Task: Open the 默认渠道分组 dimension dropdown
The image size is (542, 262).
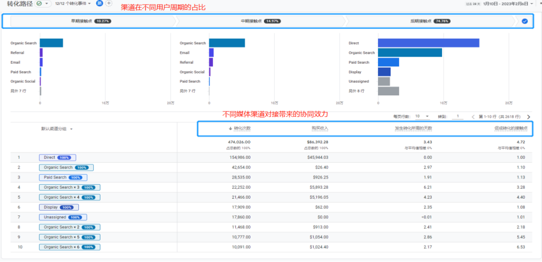Action: pos(57,128)
